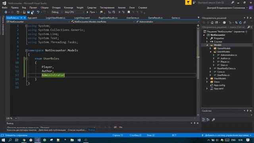Toggle auto-hide pin on Output panel
Screen dimensions: 254x143
194,123
